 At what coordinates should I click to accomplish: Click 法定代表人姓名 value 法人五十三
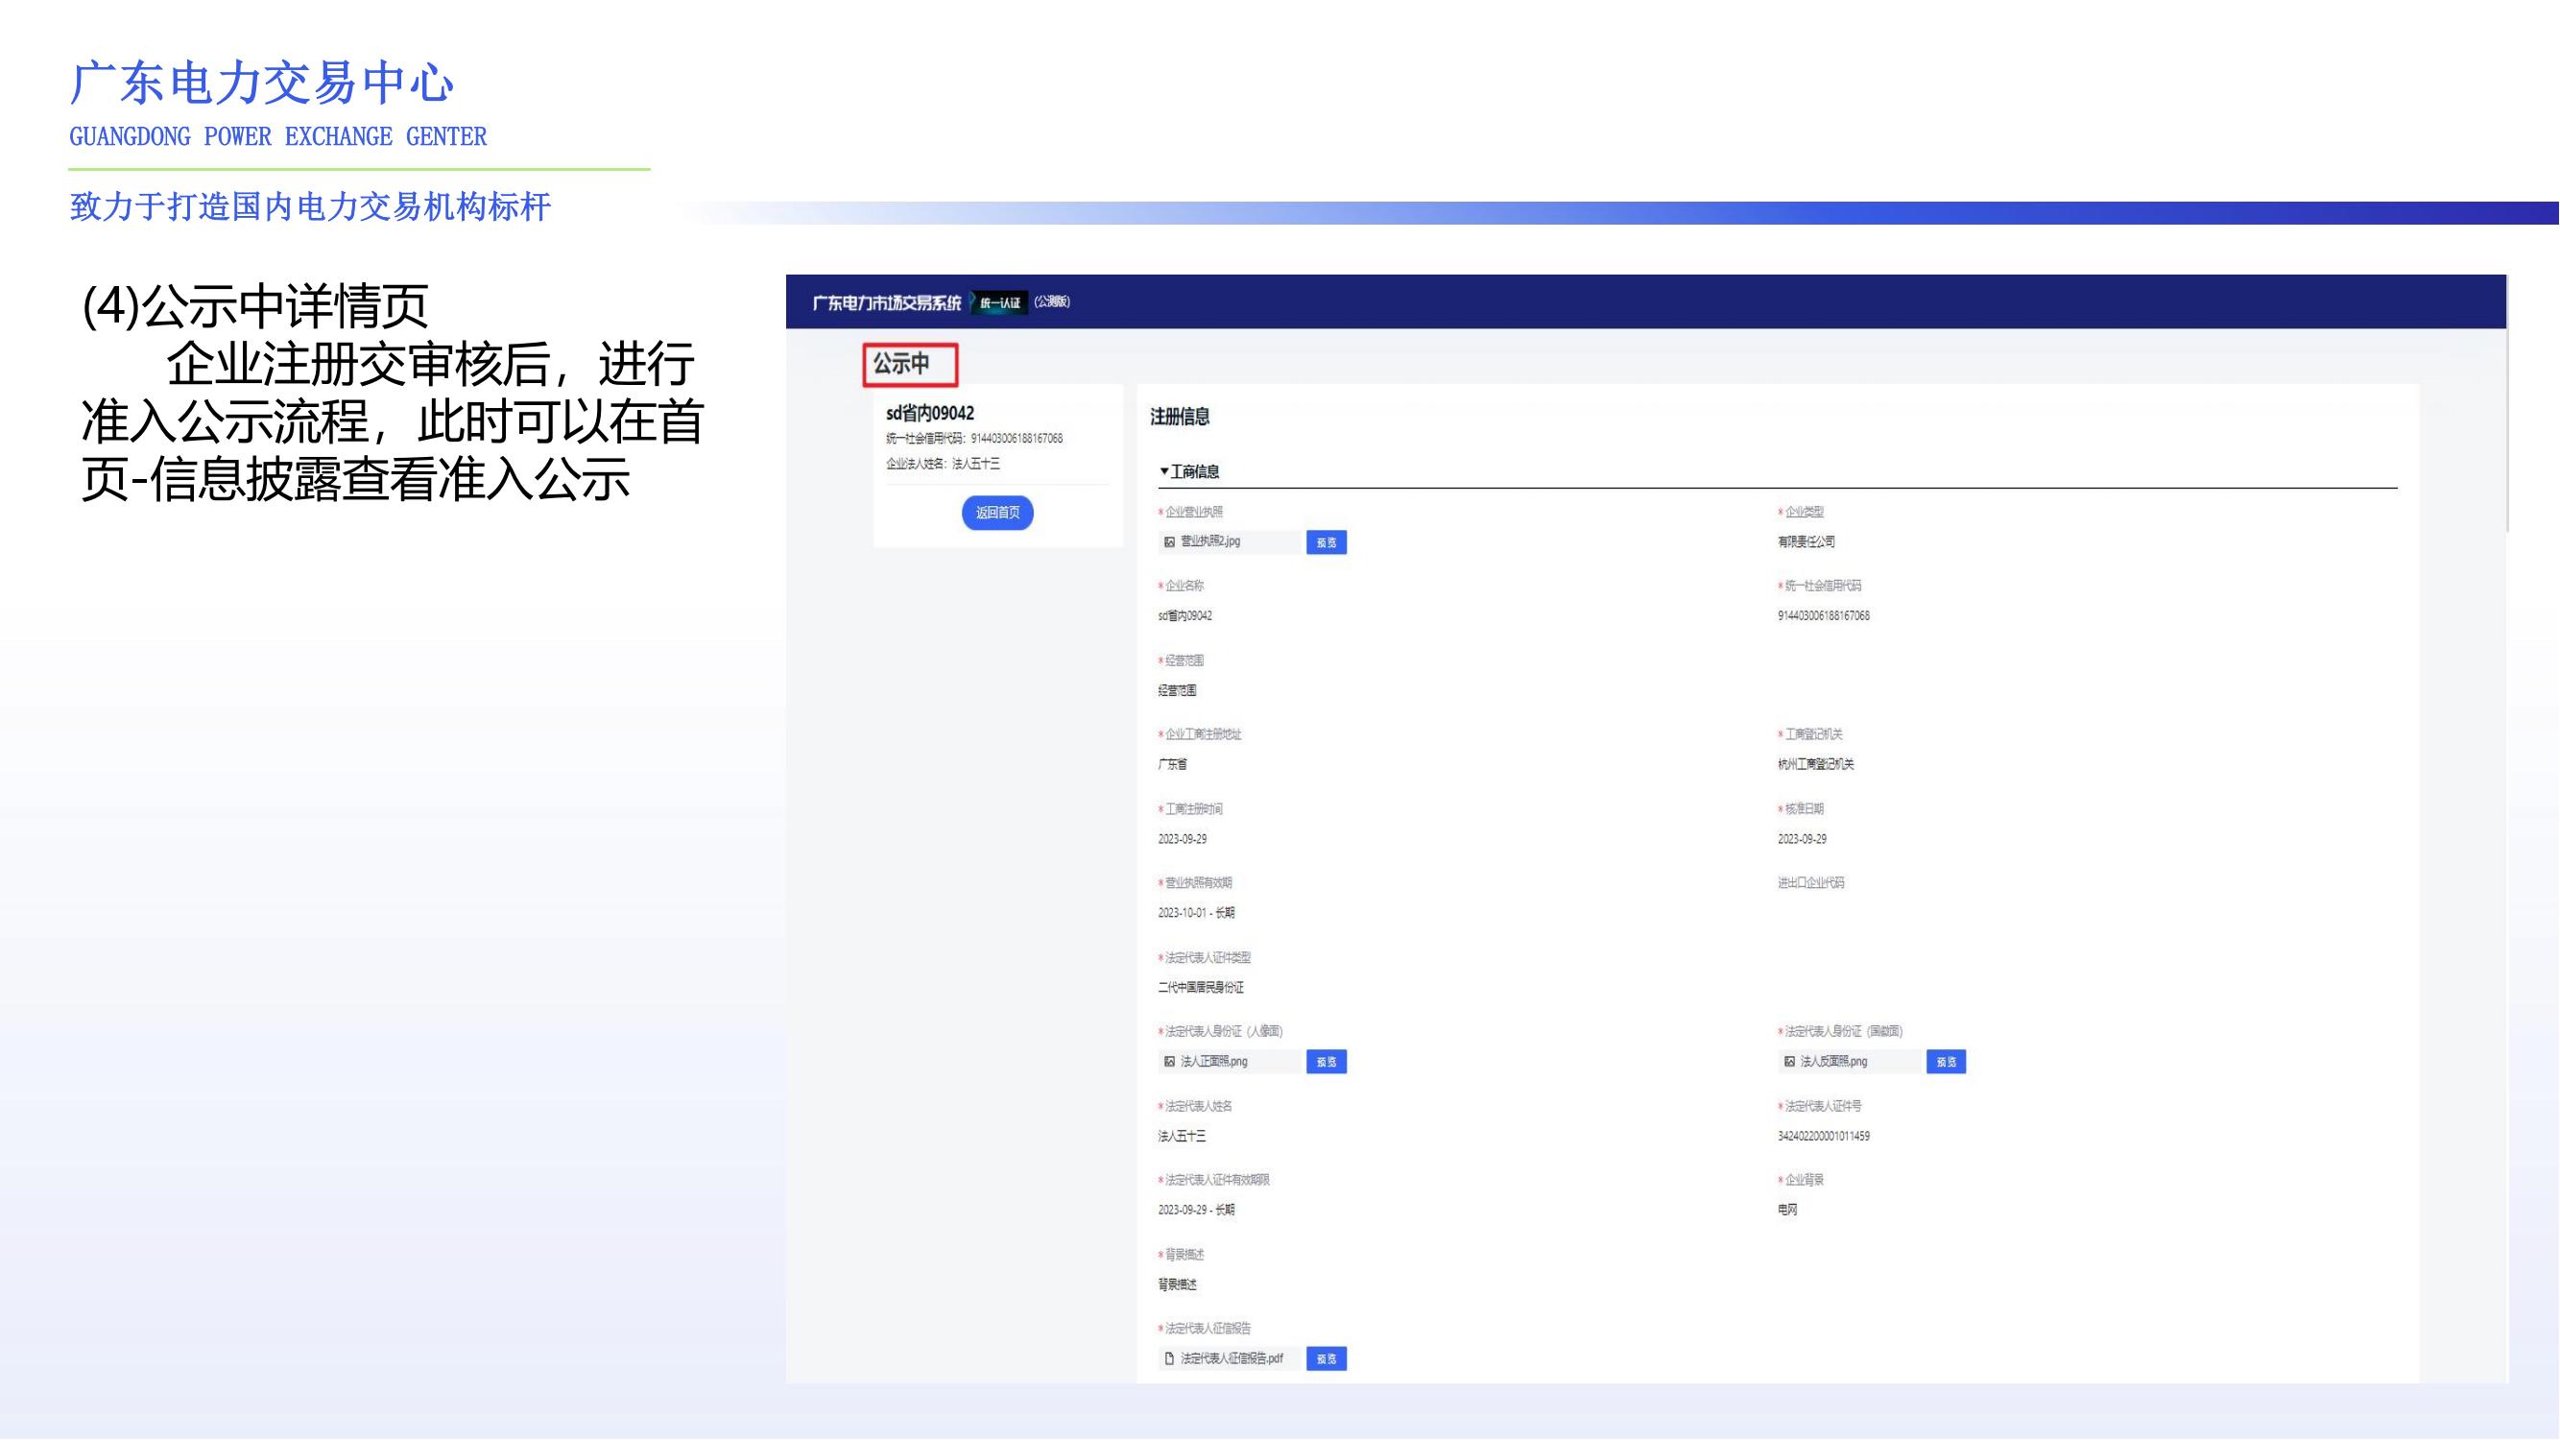pyautogui.click(x=1182, y=1136)
